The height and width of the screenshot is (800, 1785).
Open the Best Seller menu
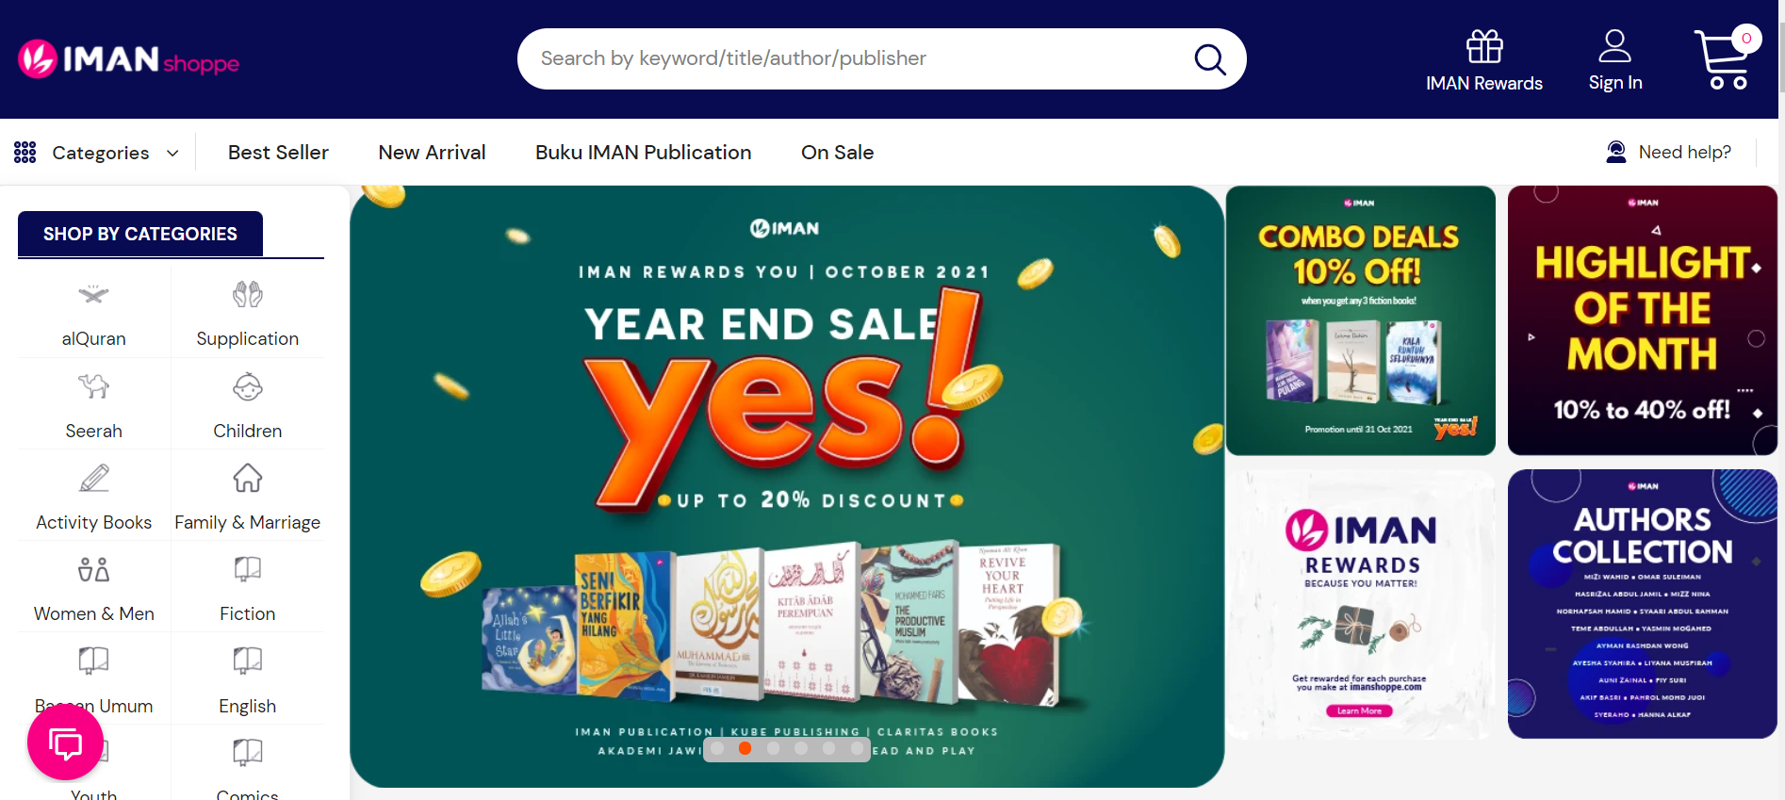278,153
